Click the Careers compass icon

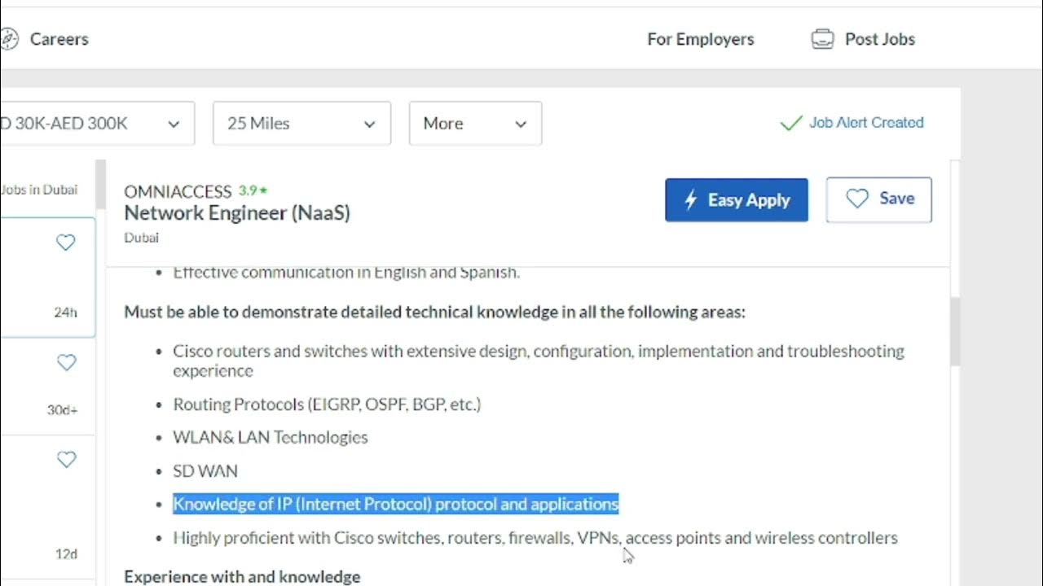coord(8,39)
